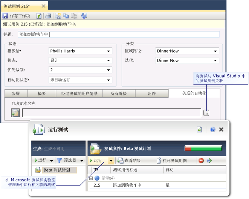The width and height of the screenshot is (249, 199).
Task: Click the automation script icon beside text field
Action: (15, 113)
